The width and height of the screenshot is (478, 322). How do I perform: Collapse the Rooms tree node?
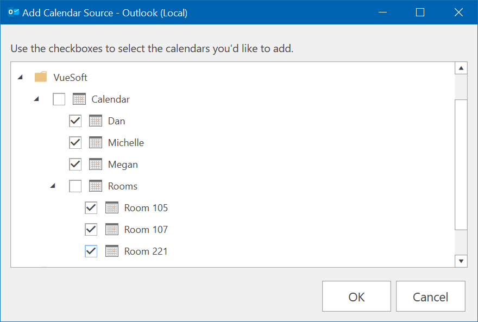pyautogui.click(x=53, y=186)
